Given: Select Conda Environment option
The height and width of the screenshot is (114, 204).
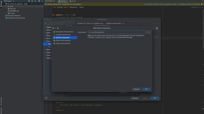Looking at the screenshot, I should coord(63,35).
